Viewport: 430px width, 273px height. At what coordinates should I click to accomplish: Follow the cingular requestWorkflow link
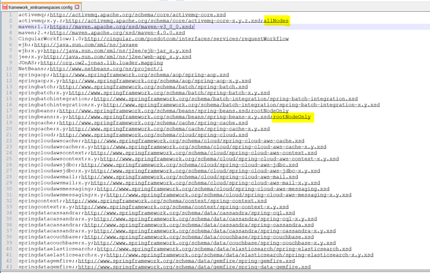(186, 39)
